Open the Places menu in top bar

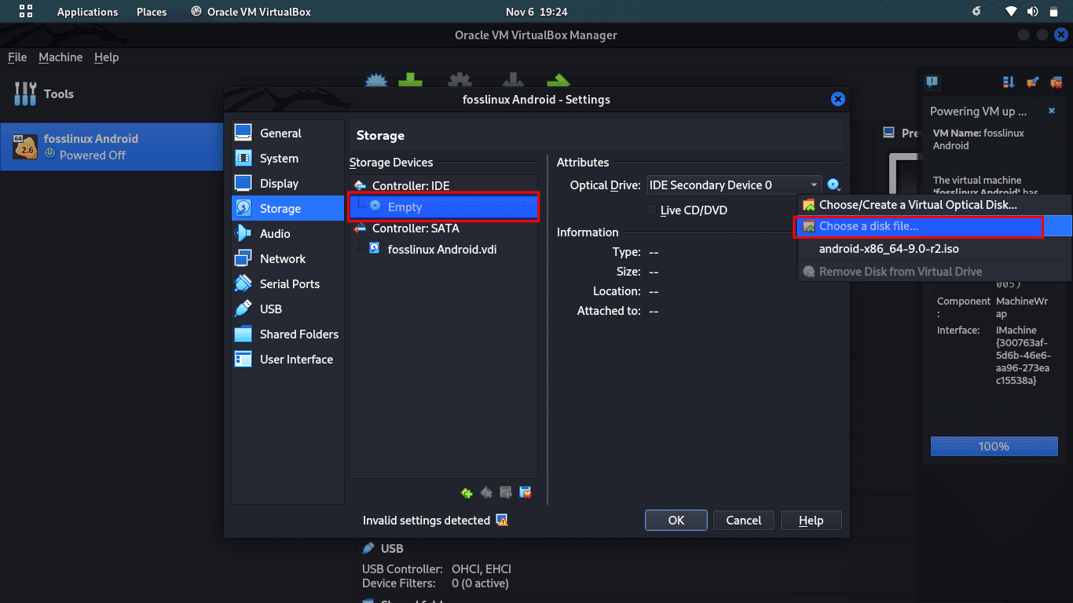[152, 12]
